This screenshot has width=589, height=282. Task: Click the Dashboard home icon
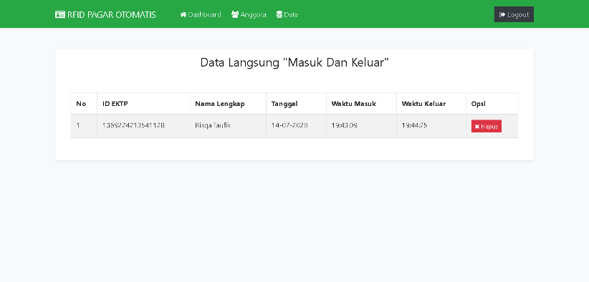pyautogui.click(x=183, y=14)
